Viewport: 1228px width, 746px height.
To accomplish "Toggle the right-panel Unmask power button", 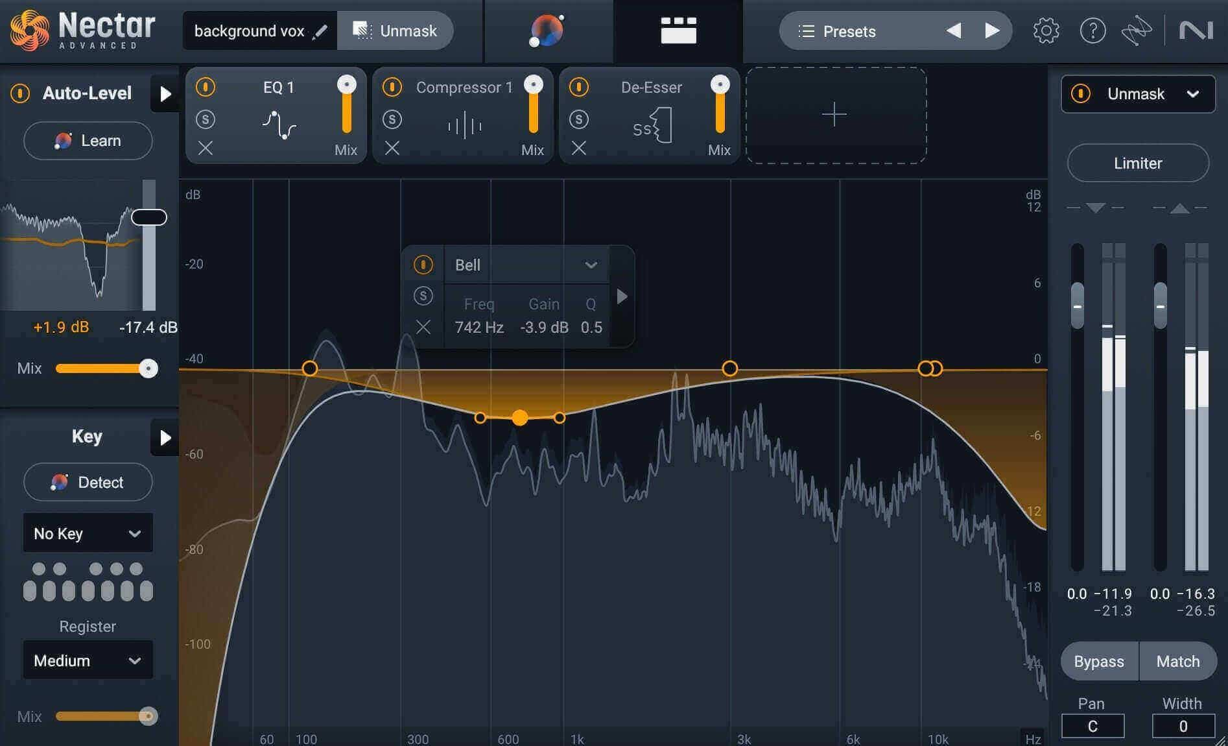I will (1081, 93).
